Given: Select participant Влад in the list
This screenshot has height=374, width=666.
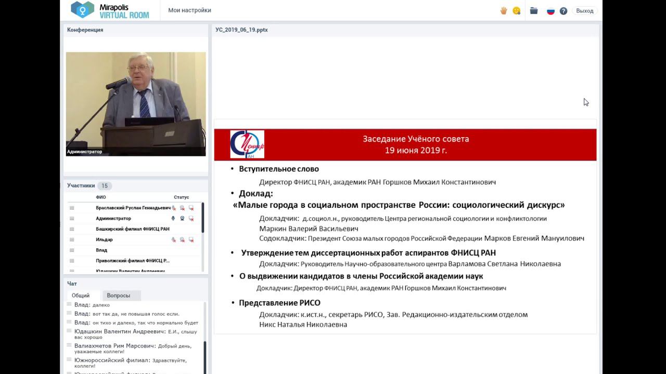Looking at the screenshot, I should point(101,250).
